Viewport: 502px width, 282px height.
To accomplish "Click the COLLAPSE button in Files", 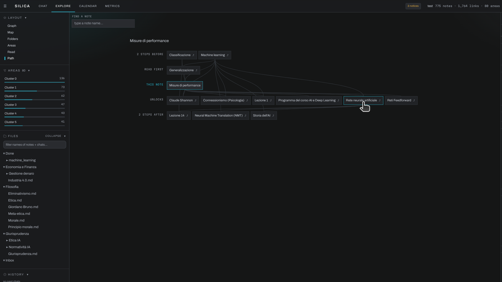I will tap(53, 136).
